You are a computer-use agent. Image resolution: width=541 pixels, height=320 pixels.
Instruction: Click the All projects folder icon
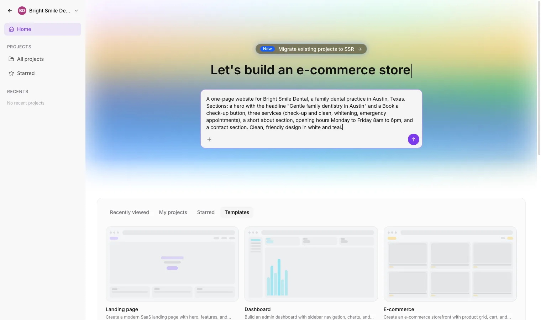pyautogui.click(x=11, y=59)
